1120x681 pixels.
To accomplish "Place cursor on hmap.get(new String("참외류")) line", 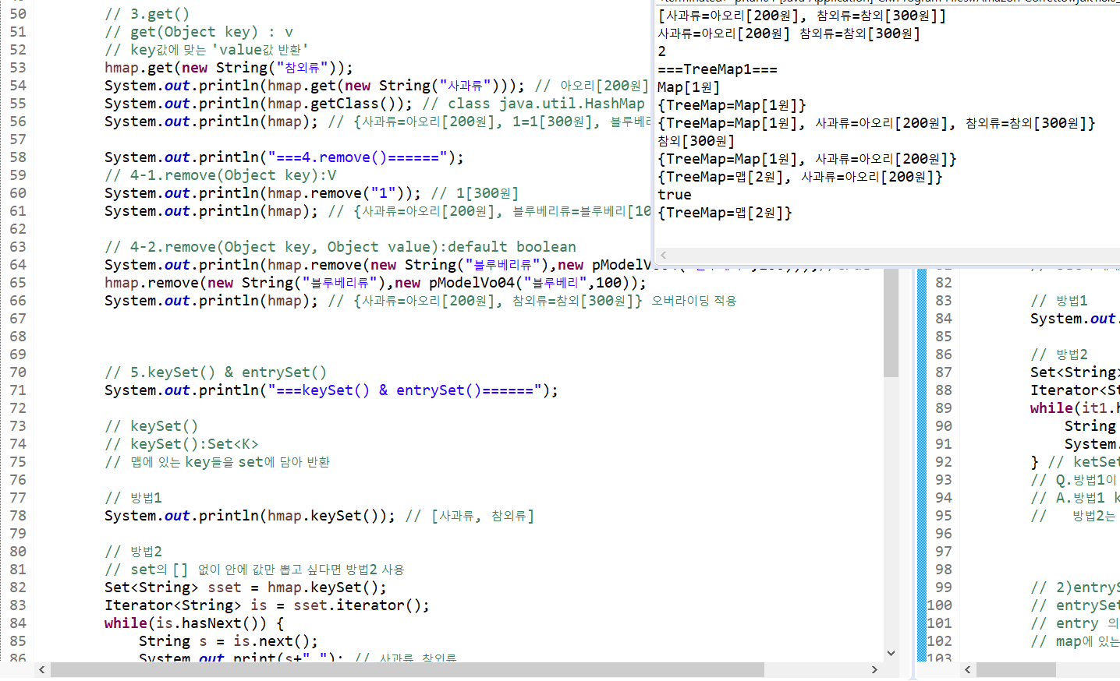I will [229, 68].
